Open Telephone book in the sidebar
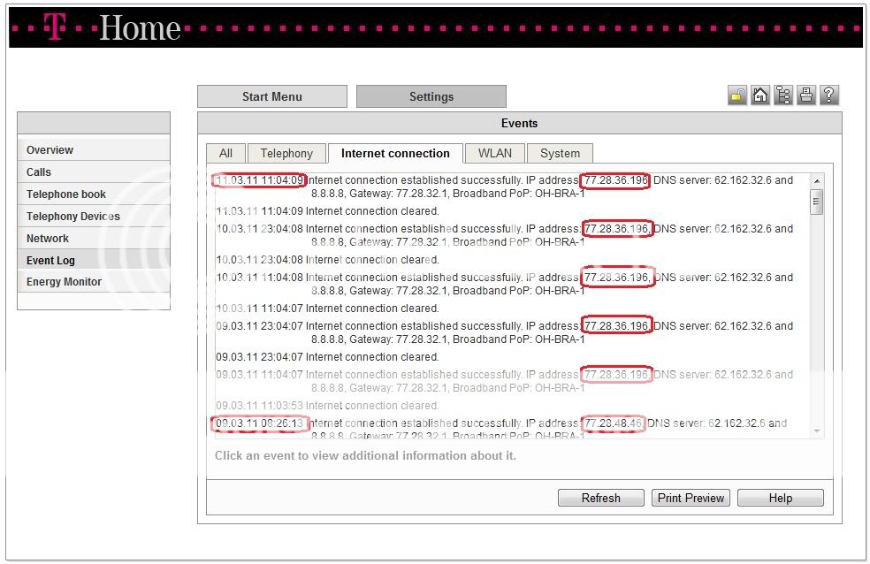Image resolution: width=870 pixels, height=564 pixels. [x=66, y=194]
